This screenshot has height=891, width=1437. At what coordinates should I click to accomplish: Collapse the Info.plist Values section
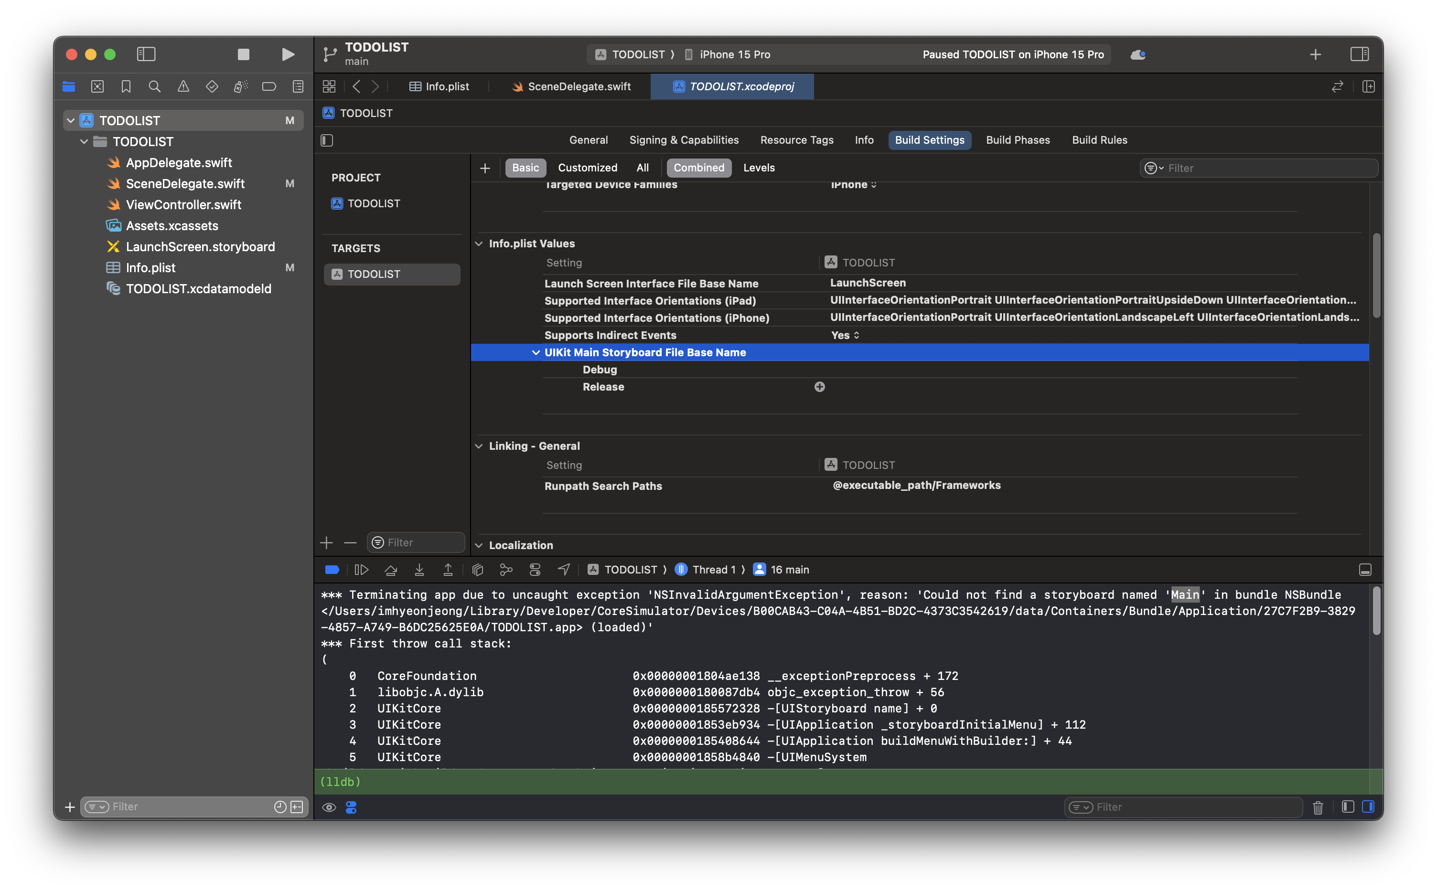pyautogui.click(x=479, y=244)
